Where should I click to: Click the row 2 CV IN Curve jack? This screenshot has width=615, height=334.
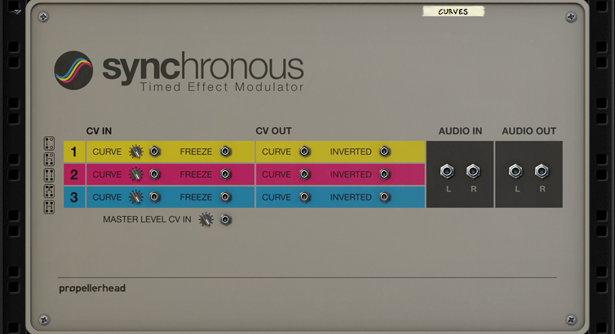click(x=154, y=174)
